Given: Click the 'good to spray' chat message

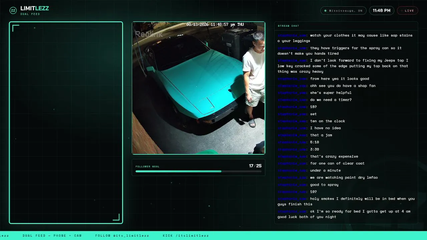Looking at the screenshot, I should 346,185.
